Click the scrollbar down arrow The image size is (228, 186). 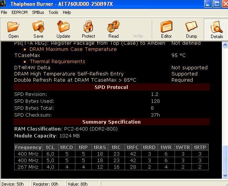(x=225, y=175)
